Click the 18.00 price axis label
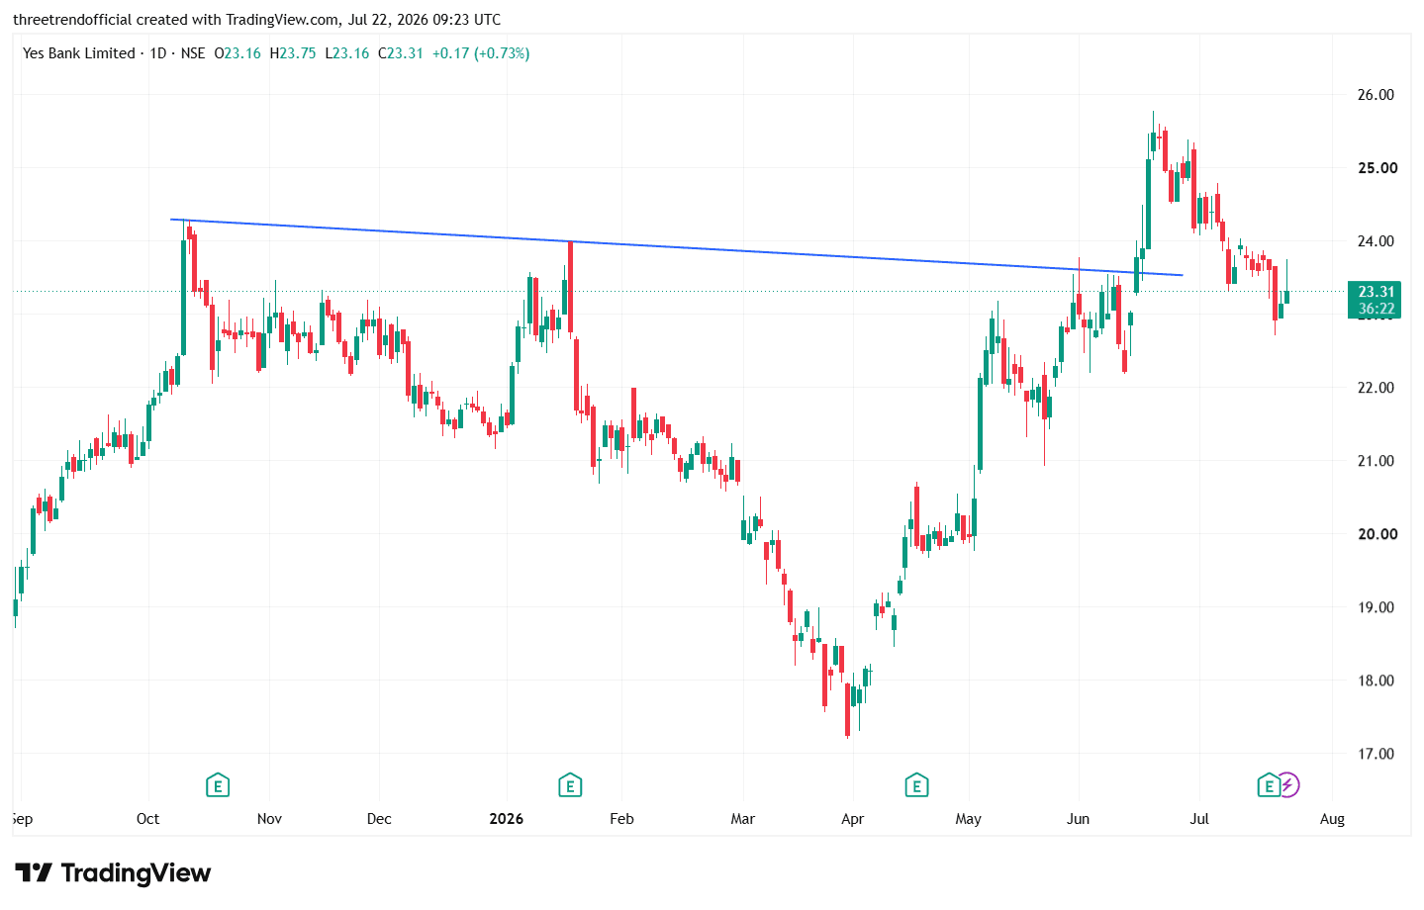This screenshot has height=910, width=1424. pos(1376,681)
